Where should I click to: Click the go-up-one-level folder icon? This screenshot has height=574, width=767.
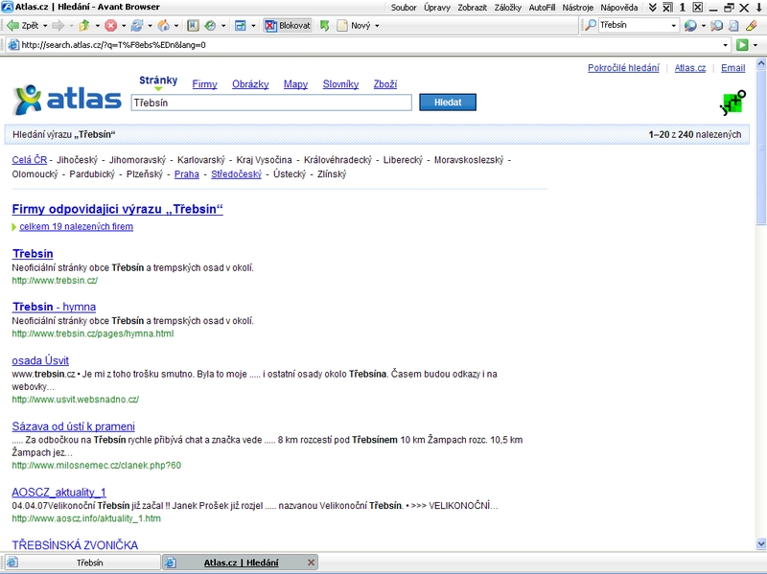[x=84, y=26]
